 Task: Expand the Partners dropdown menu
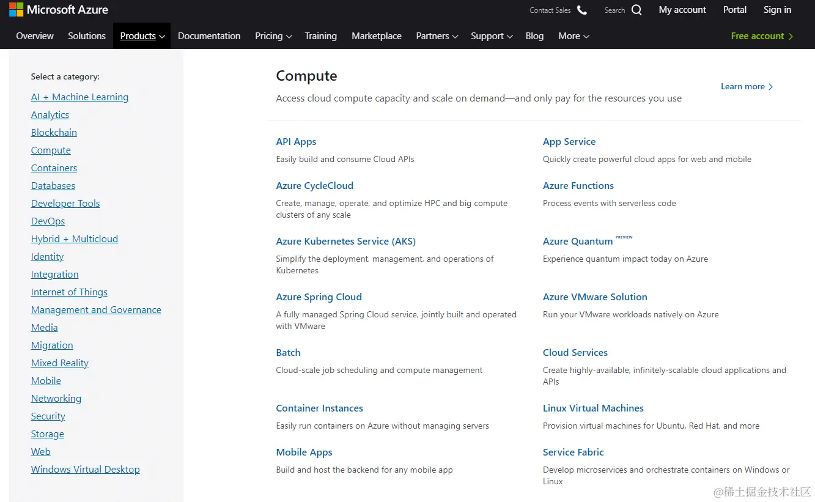pos(436,36)
